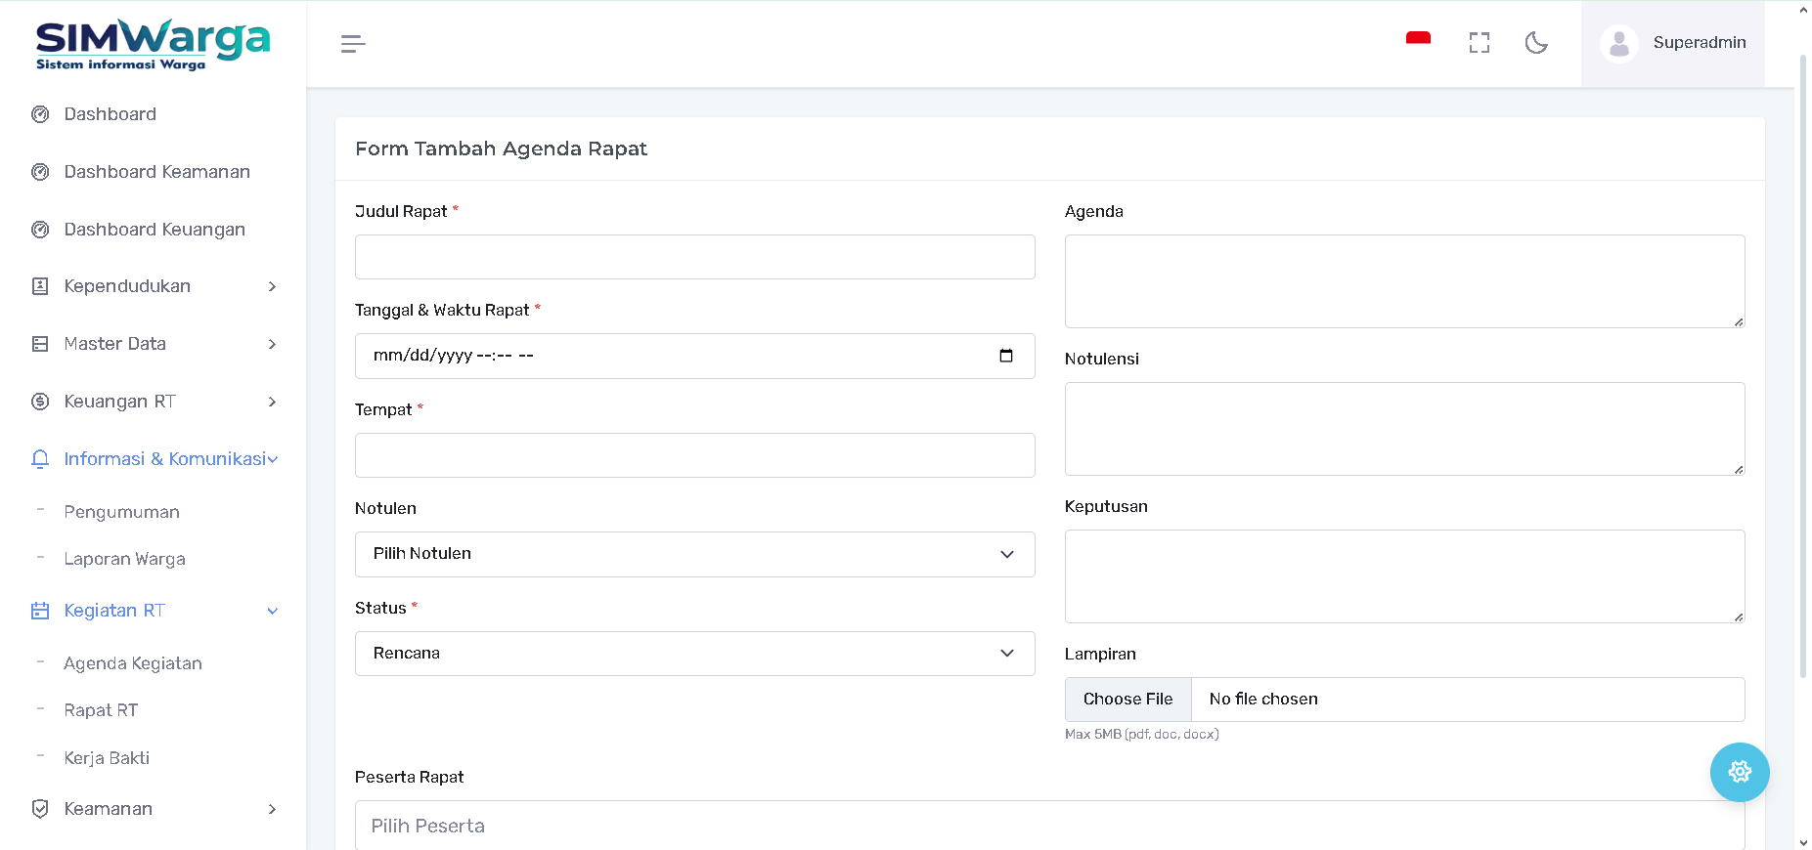
Task: Open the Status dropdown showing Rencana
Action: (694, 654)
